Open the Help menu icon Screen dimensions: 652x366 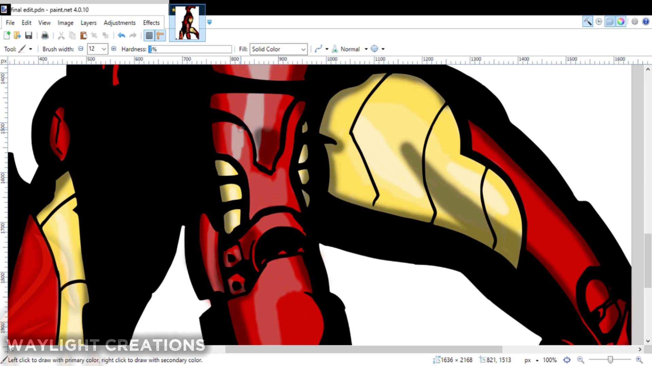tap(646, 22)
